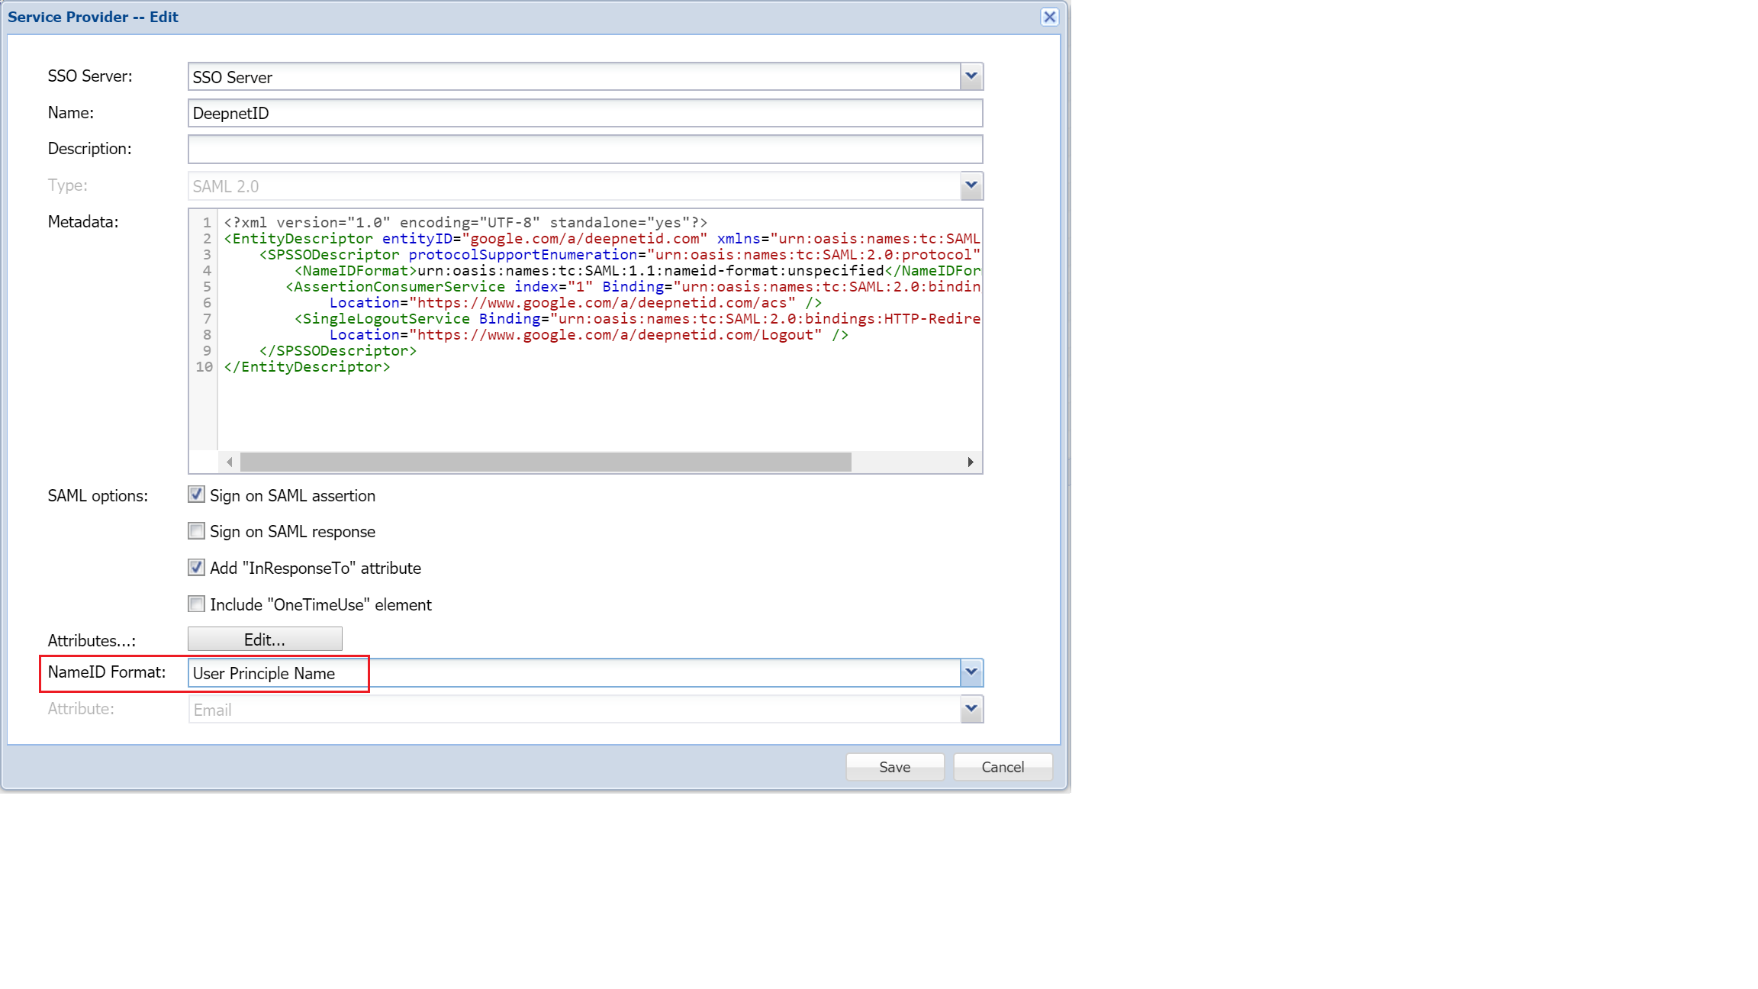Expand the Attribute Email dropdown arrow
The width and height of the screenshot is (1758, 989).
(x=971, y=709)
